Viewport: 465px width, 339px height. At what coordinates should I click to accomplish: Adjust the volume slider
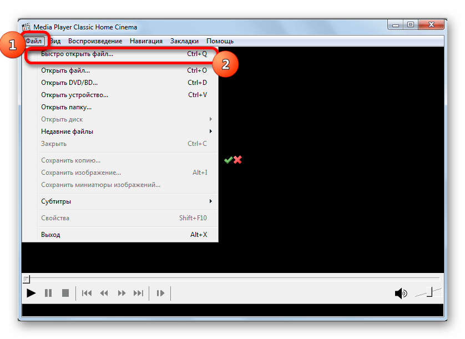pos(428,292)
